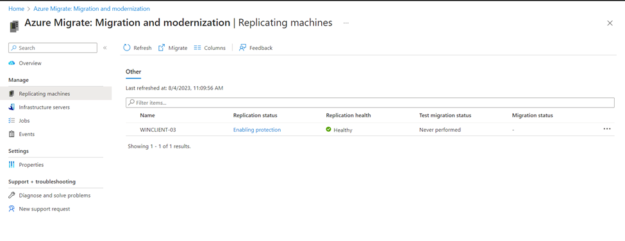This screenshot has height=241, width=625.
Task: Collapse the sidebar with double chevron
Action: click(105, 48)
